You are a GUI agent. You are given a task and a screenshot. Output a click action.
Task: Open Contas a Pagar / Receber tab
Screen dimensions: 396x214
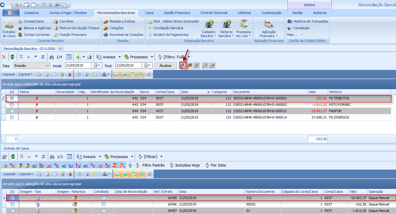pyautogui.click(x=68, y=13)
